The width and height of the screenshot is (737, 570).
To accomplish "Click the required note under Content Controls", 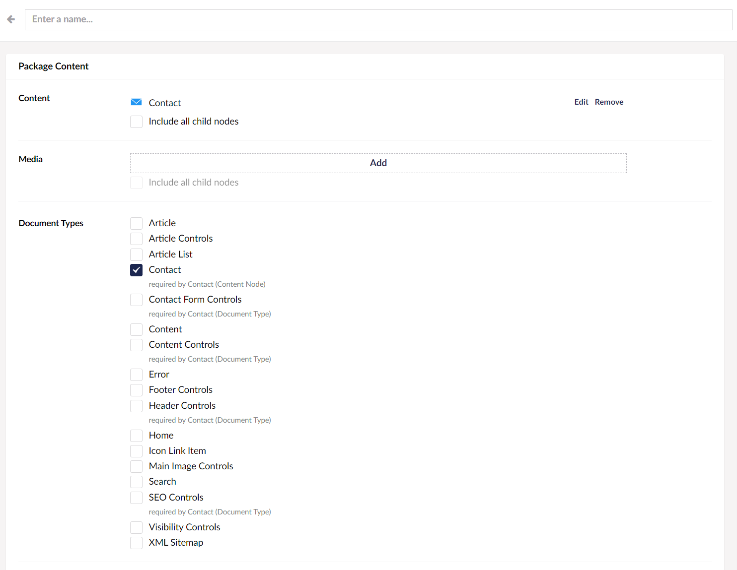I will pos(210,359).
